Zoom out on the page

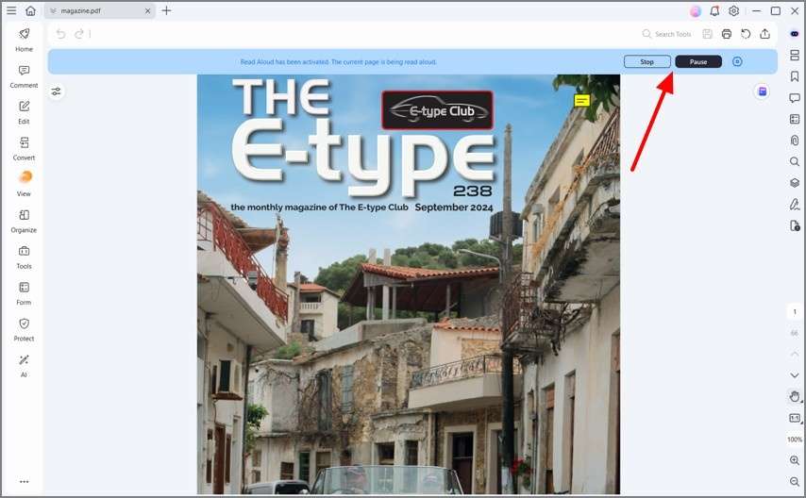click(795, 482)
